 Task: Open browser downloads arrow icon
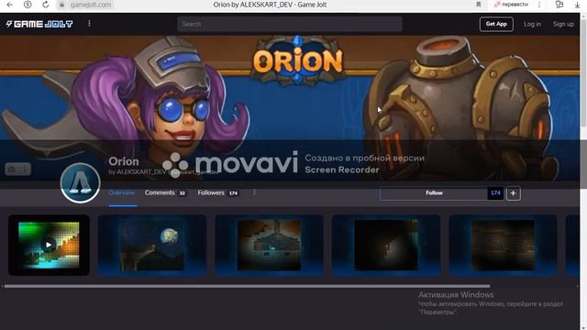pos(577,5)
